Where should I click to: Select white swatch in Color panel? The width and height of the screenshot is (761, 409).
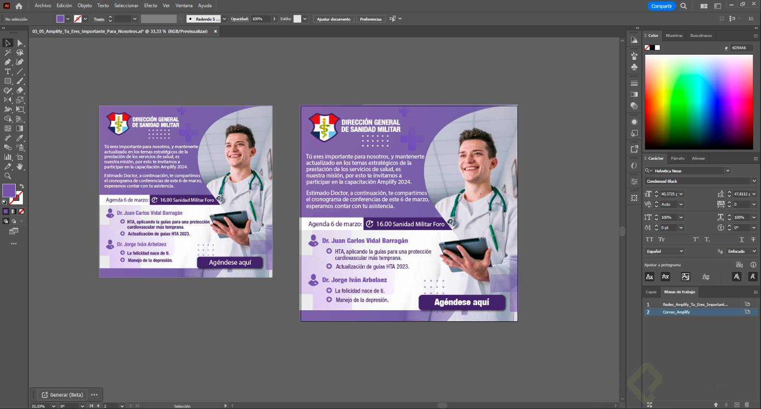657,47
